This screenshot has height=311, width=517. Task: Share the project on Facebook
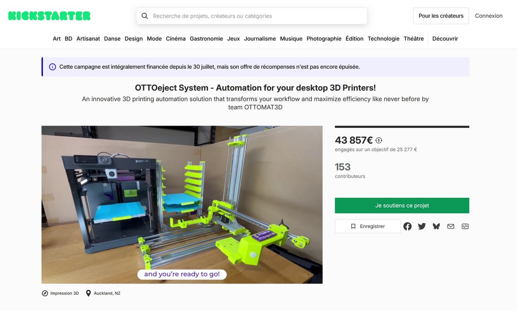tap(408, 226)
